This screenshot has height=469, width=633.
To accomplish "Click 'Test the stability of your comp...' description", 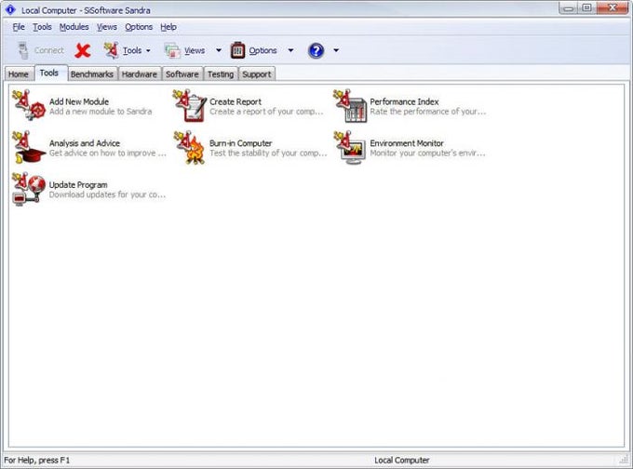I will point(268,154).
